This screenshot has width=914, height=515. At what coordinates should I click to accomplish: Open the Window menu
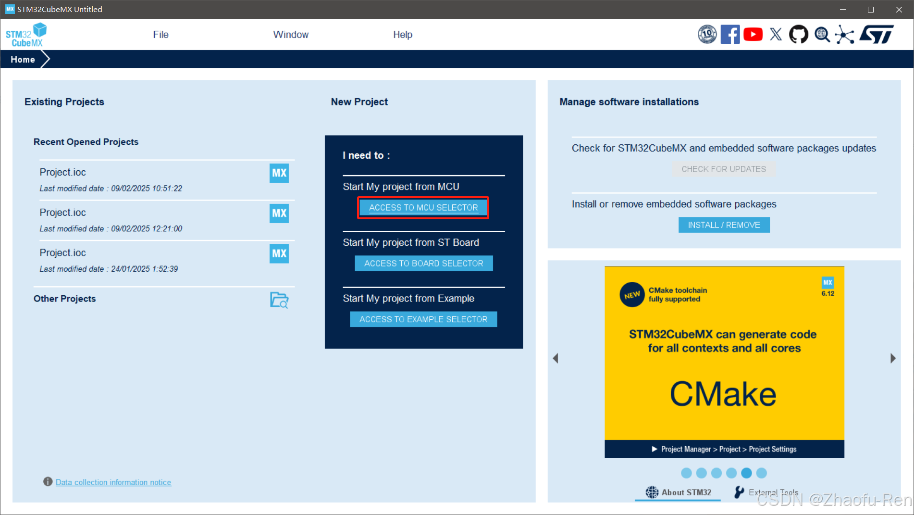tap(291, 35)
